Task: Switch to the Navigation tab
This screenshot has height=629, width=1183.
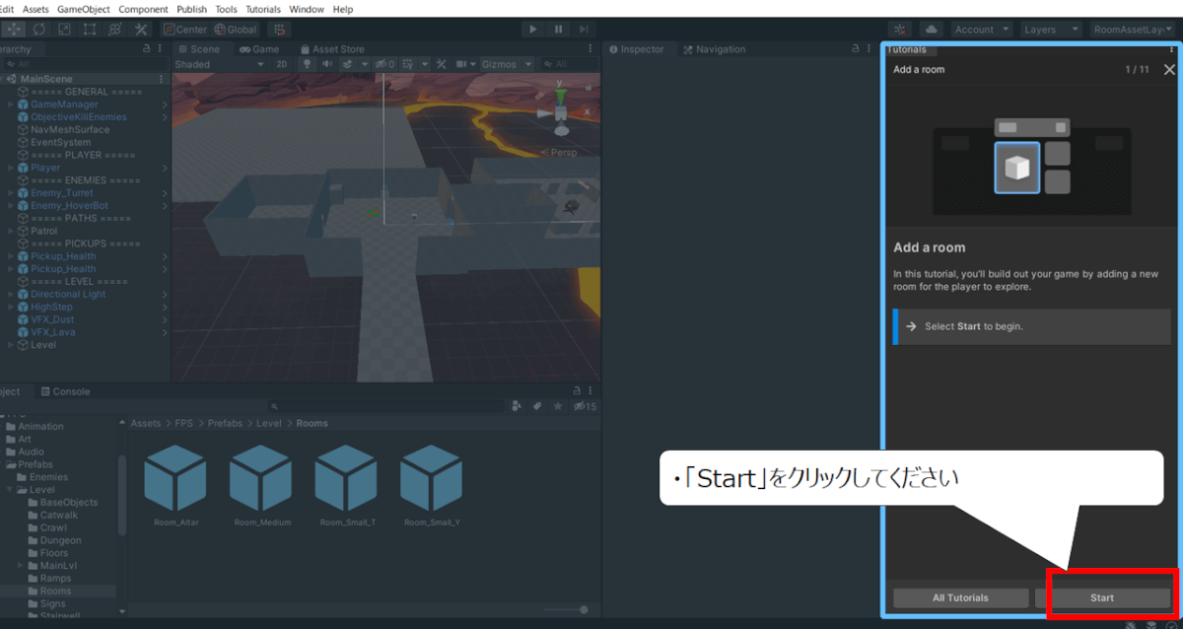Action: click(x=713, y=49)
